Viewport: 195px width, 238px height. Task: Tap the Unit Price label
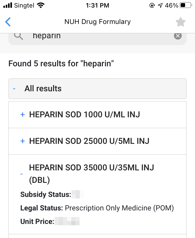[x=37, y=222]
